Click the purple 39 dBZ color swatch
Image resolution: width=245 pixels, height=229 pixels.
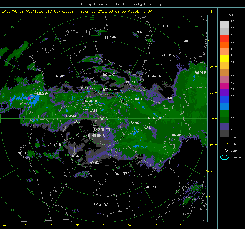[x=224, y=93]
